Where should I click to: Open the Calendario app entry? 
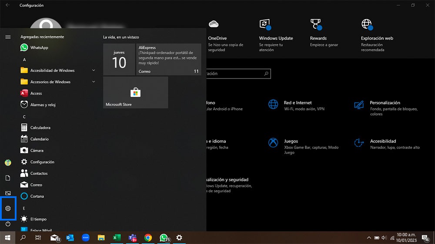pyautogui.click(x=39, y=139)
